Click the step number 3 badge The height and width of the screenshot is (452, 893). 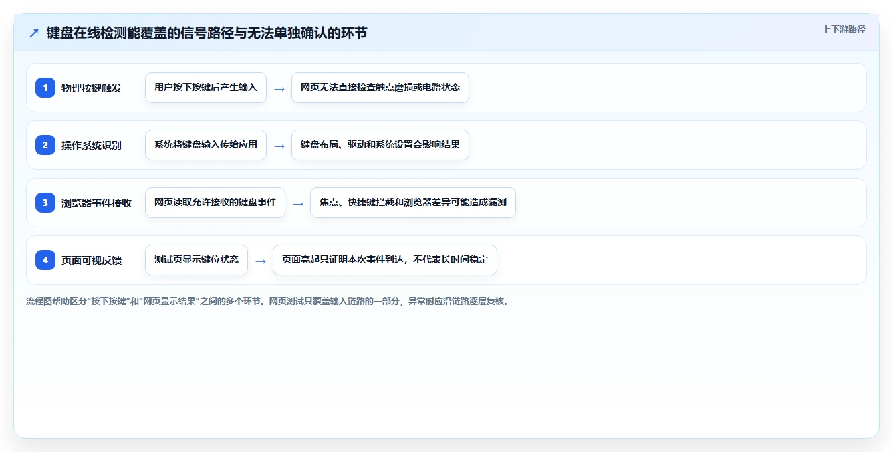coord(45,203)
